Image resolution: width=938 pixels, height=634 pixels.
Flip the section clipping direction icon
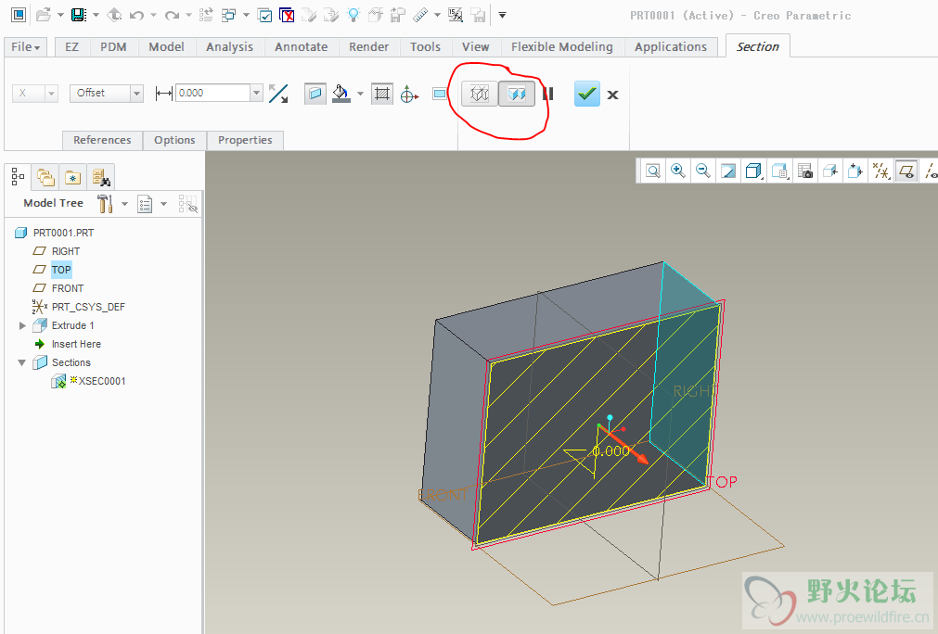click(x=278, y=94)
